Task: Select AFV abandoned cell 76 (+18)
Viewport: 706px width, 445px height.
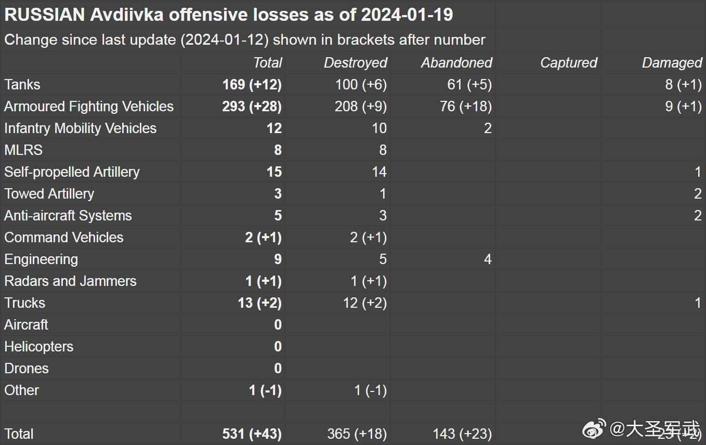Action: pyautogui.click(x=466, y=107)
